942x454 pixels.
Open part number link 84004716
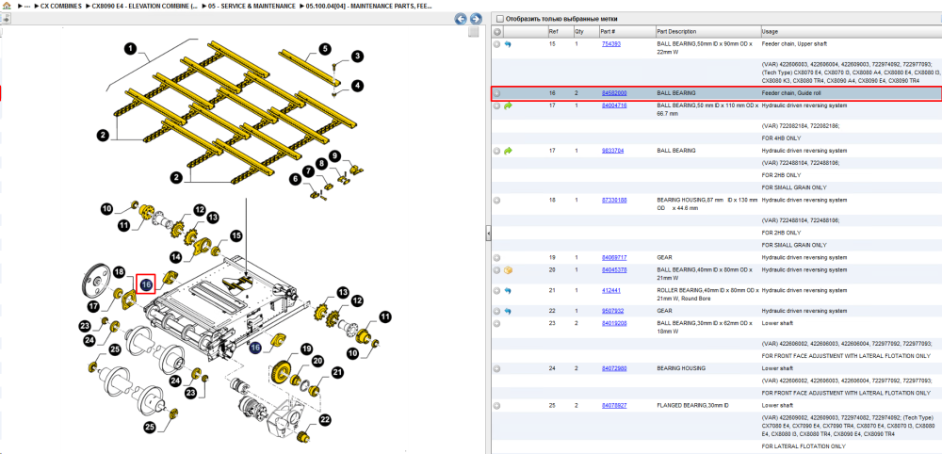[x=614, y=105]
